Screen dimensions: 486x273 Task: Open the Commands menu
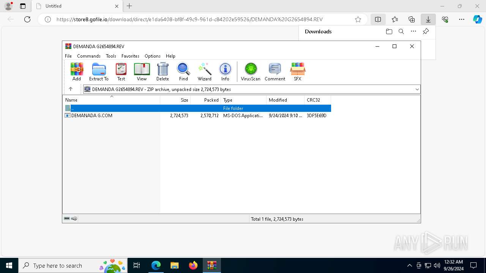click(89, 56)
